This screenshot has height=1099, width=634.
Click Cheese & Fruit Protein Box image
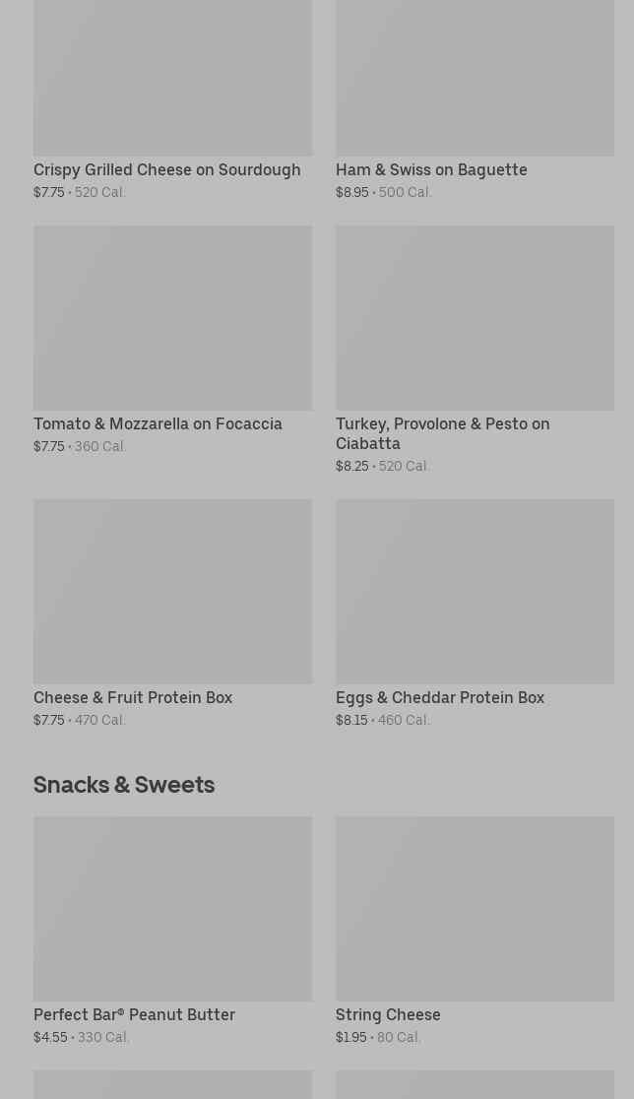click(x=172, y=591)
